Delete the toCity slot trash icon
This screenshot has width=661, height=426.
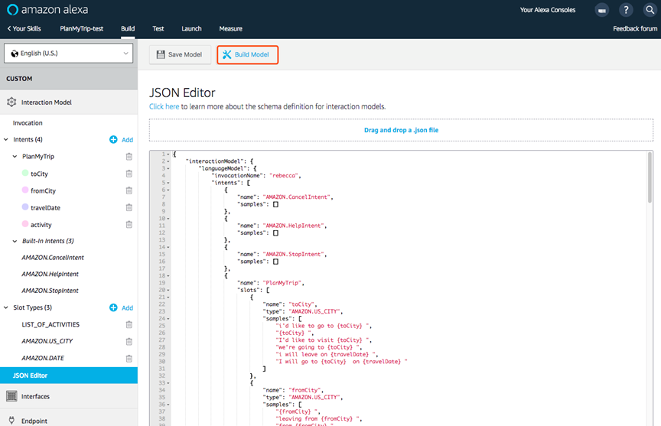129,174
